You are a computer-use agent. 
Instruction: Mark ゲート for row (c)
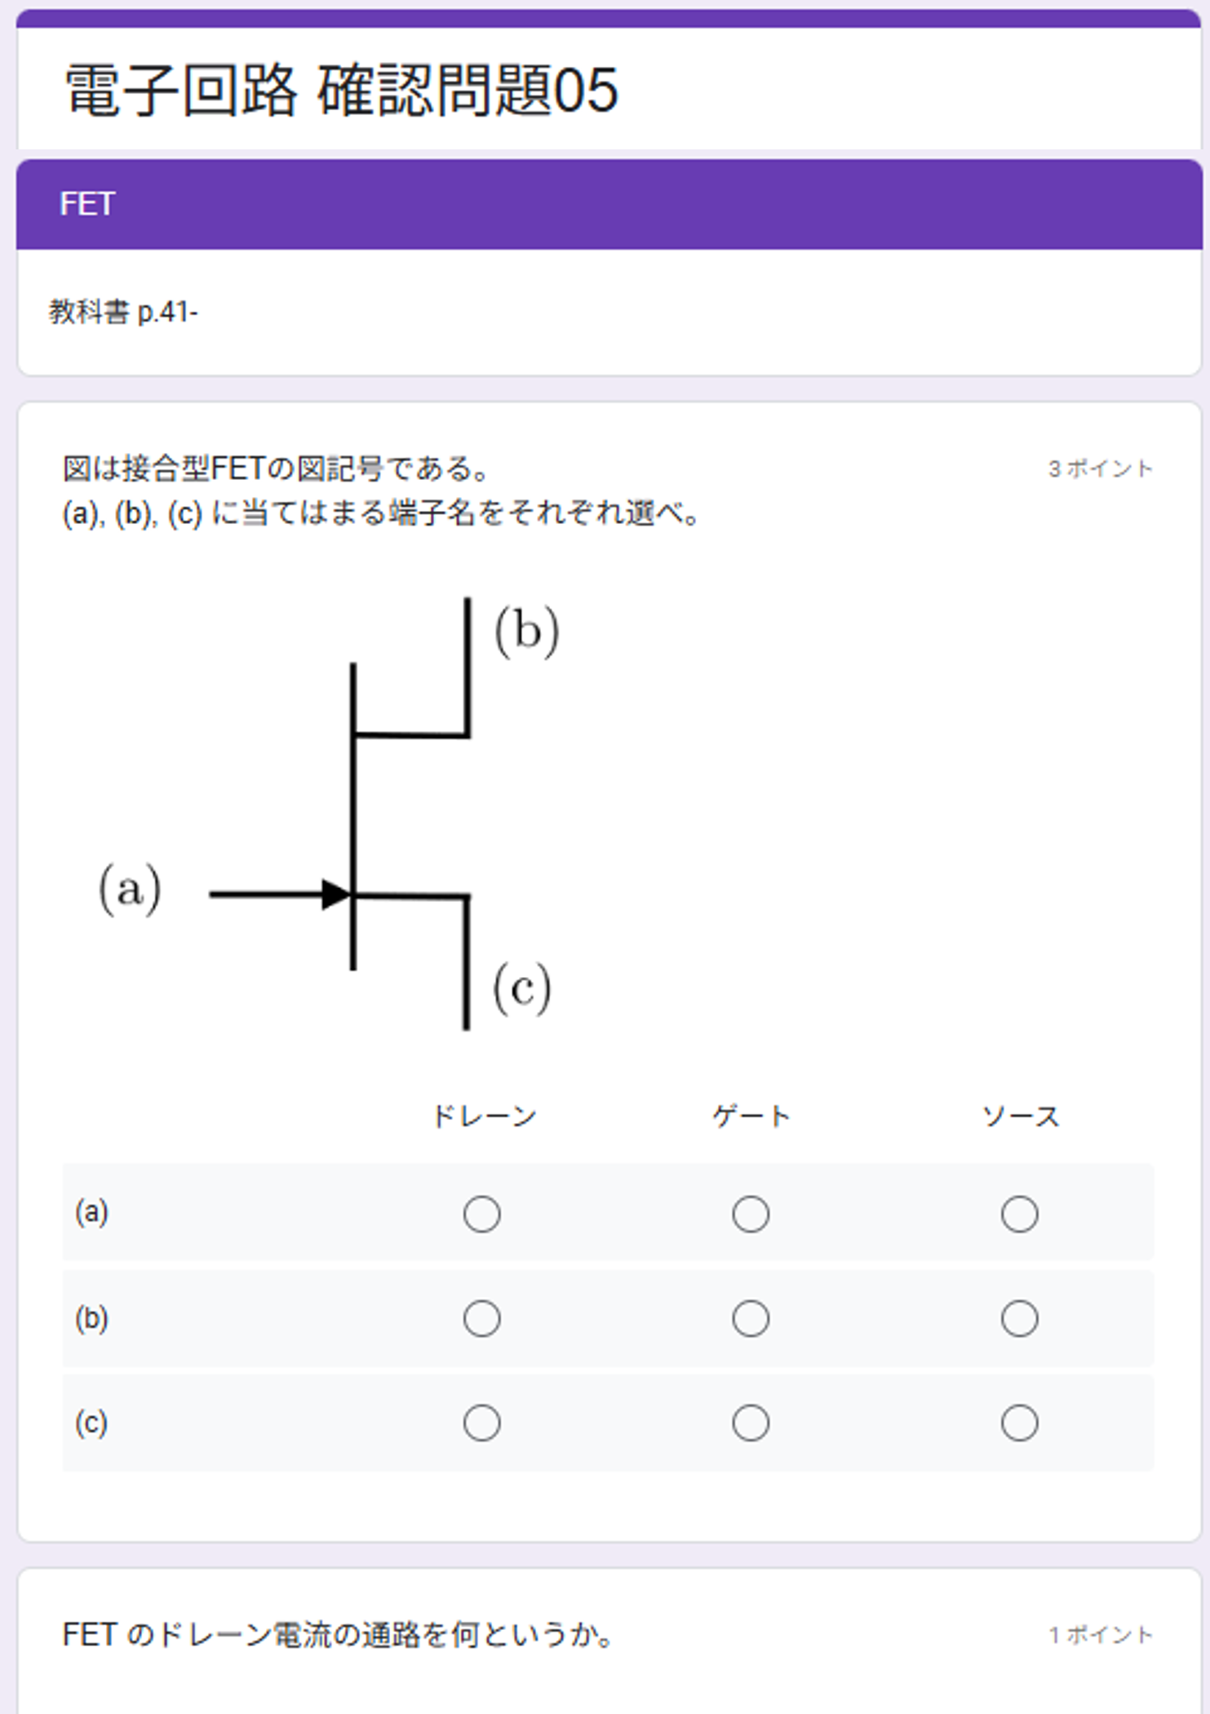click(750, 1423)
